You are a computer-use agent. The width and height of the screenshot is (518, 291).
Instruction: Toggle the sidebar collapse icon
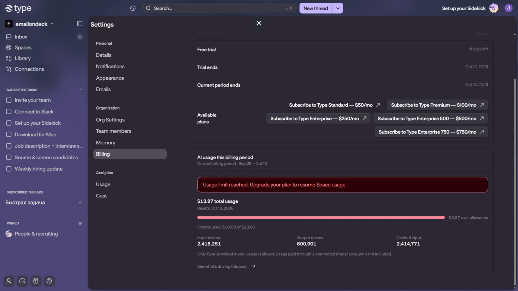(x=80, y=24)
